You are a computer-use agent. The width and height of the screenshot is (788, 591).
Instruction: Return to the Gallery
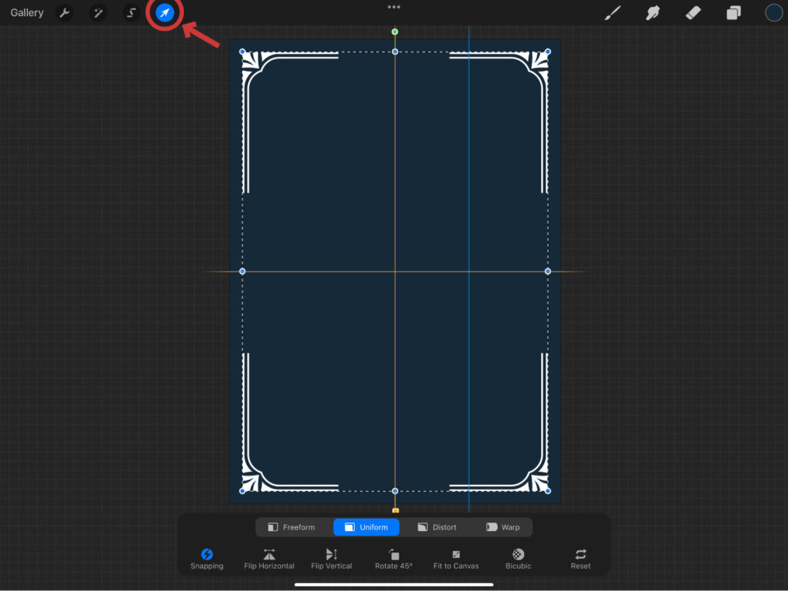coord(27,13)
